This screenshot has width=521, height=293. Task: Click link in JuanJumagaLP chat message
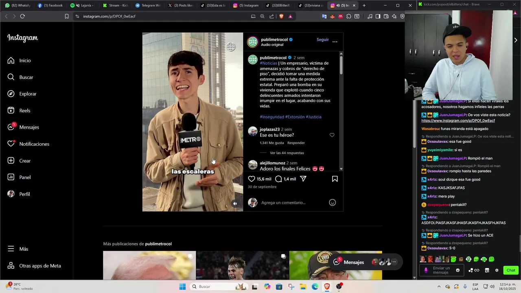[458, 120]
